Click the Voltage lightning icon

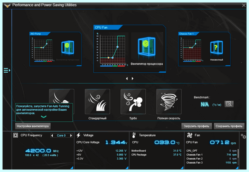click(78, 135)
